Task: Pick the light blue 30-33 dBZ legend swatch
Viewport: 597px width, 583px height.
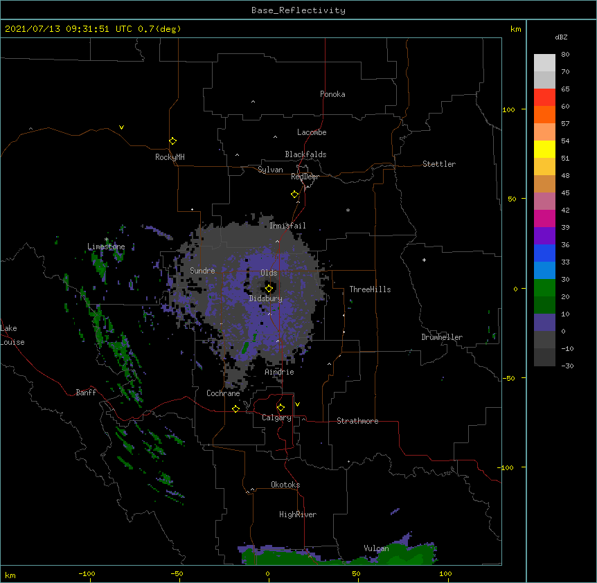Action: pyautogui.click(x=544, y=270)
